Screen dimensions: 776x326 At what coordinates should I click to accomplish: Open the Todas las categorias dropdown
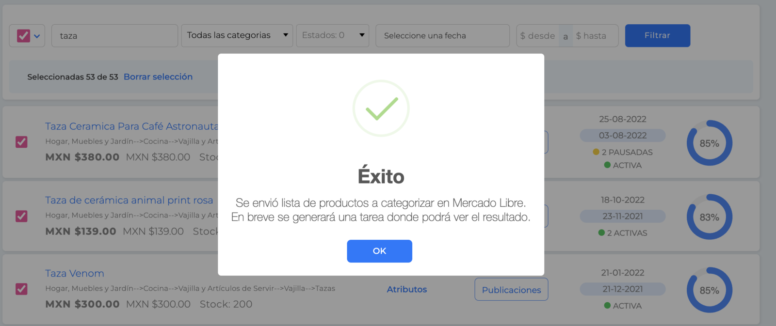point(237,35)
